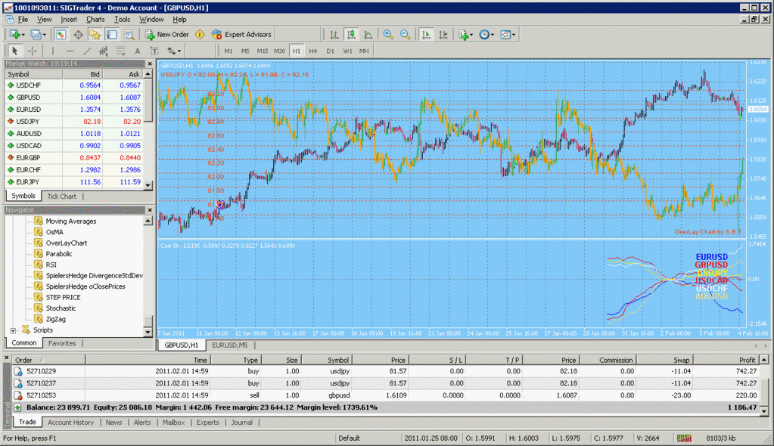774x446 pixels.
Task: Close the Market Watch panel
Action: pos(150,63)
